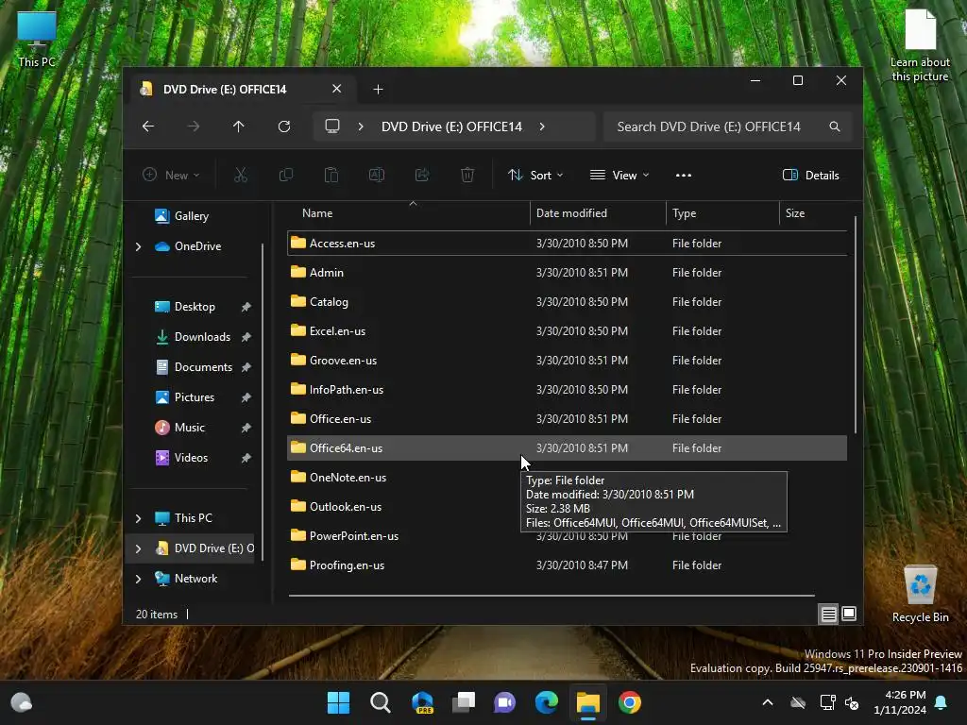This screenshot has height=725, width=967.
Task: Open volume muted tray icon
Action: 852,702
